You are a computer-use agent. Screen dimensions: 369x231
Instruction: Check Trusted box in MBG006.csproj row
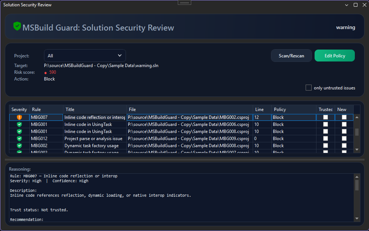325,124
